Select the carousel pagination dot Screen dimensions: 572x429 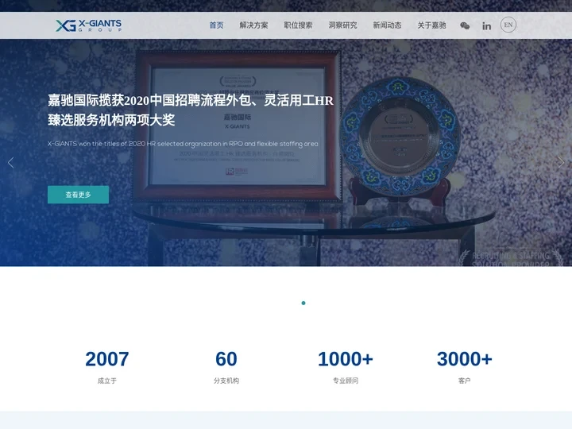(x=303, y=303)
